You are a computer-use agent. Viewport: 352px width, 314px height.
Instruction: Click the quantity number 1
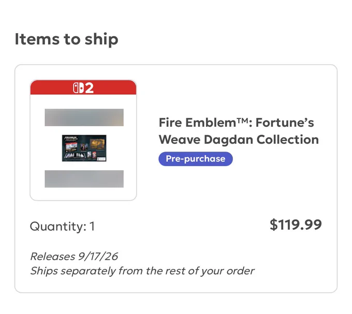point(92,226)
